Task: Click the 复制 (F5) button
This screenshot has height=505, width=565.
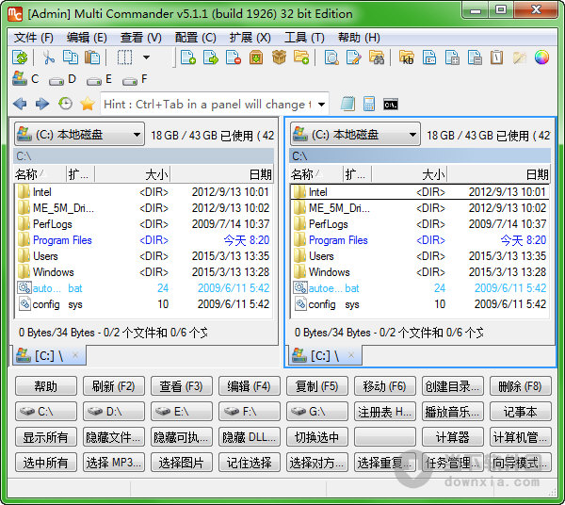Action: [316, 386]
